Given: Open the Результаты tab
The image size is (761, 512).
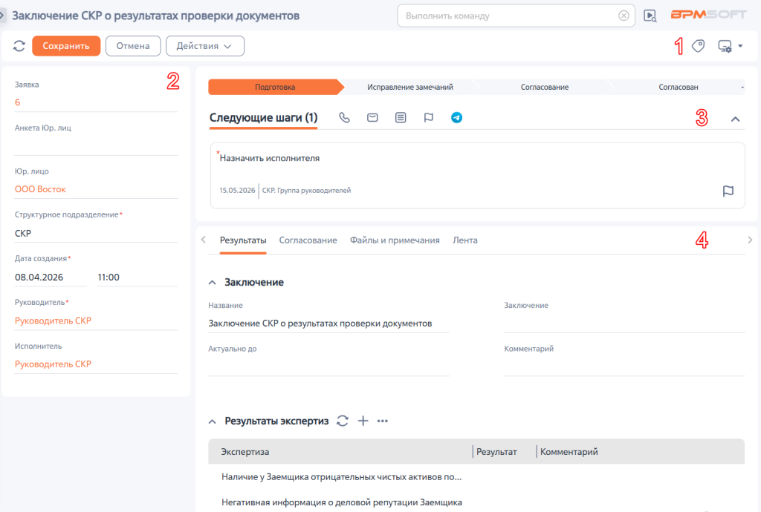Looking at the screenshot, I should [x=243, y=240].
